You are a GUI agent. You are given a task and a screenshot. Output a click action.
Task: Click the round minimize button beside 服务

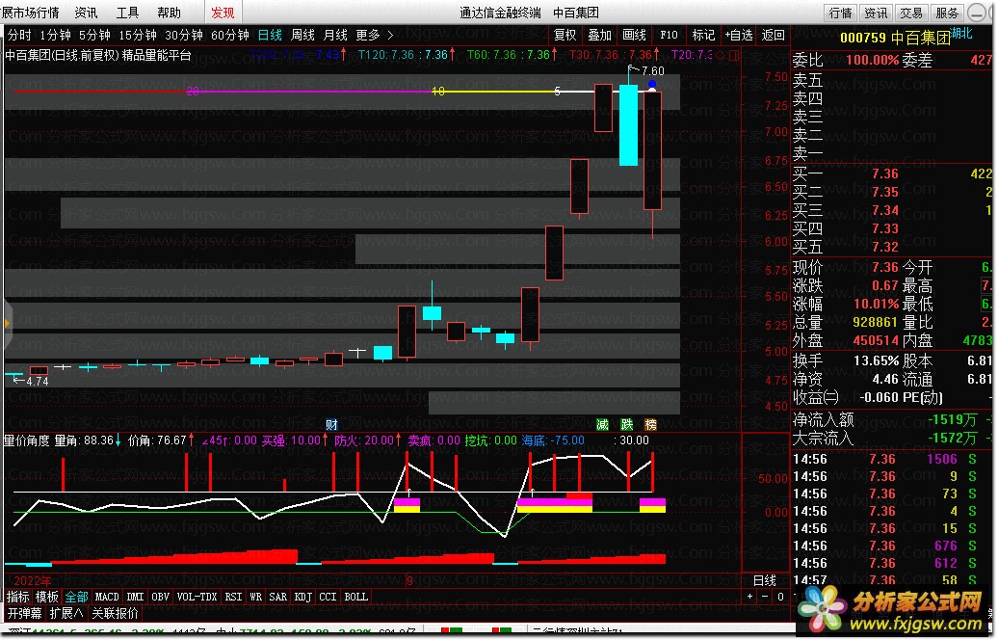[x=976, y=13]
